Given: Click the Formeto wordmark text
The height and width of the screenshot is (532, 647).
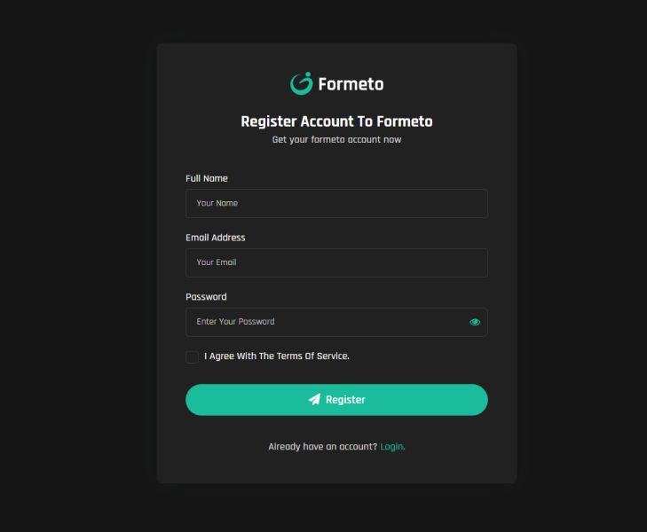Looking at the screenshot, I should tap(351, 84).
